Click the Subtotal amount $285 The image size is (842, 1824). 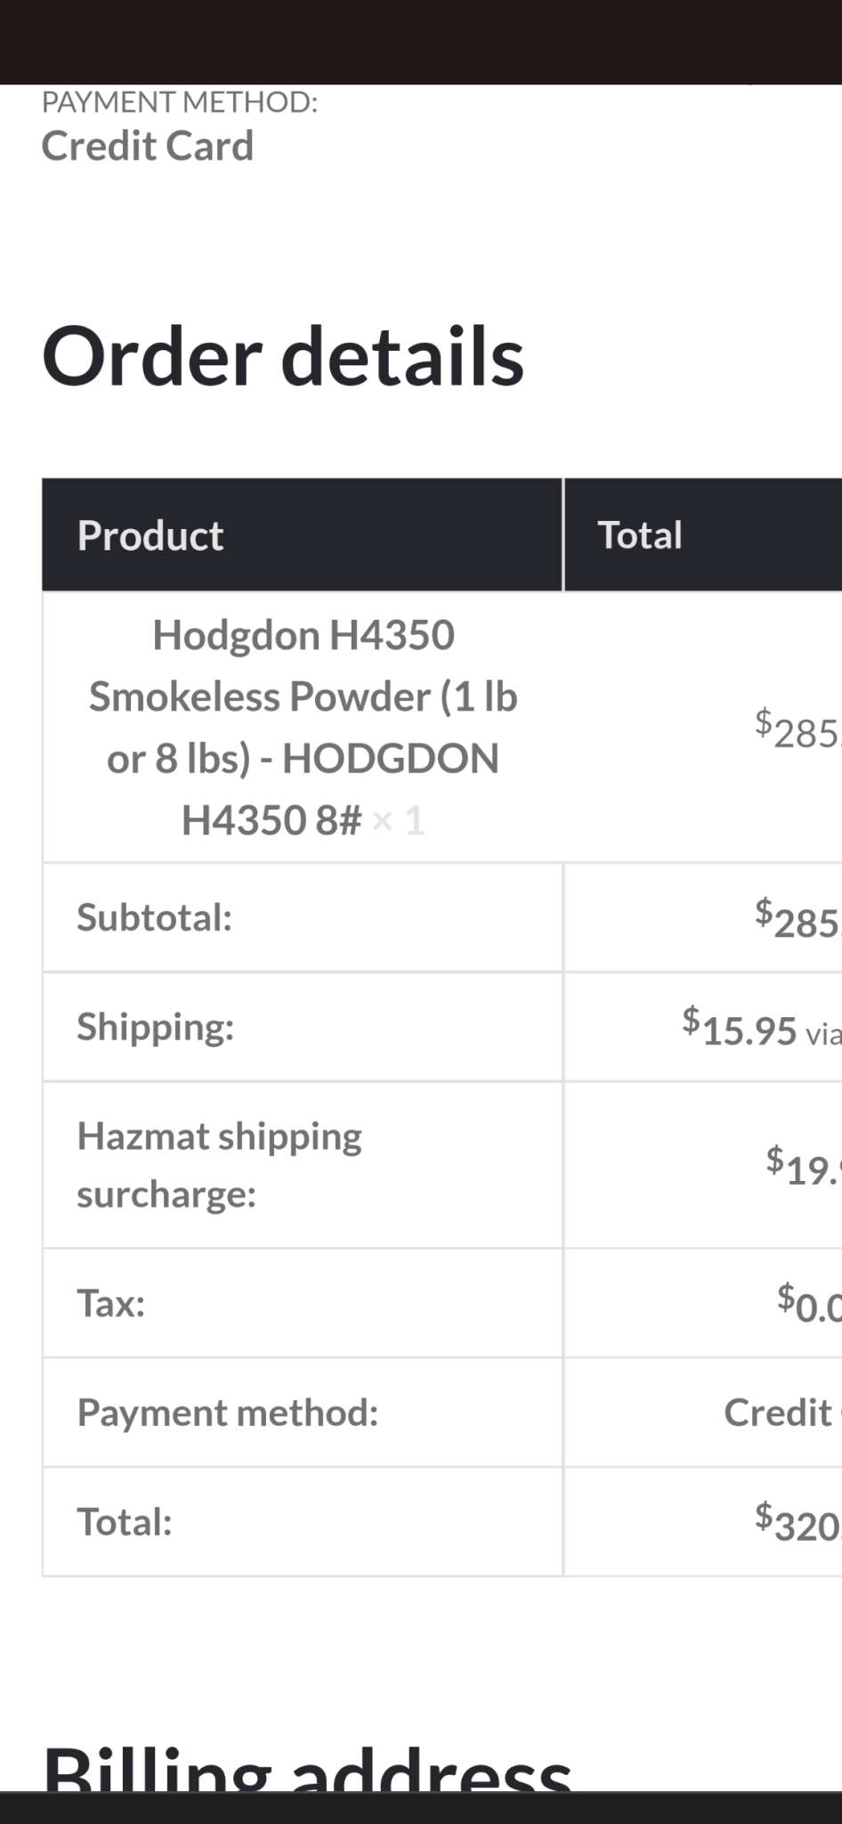(798, 918)
